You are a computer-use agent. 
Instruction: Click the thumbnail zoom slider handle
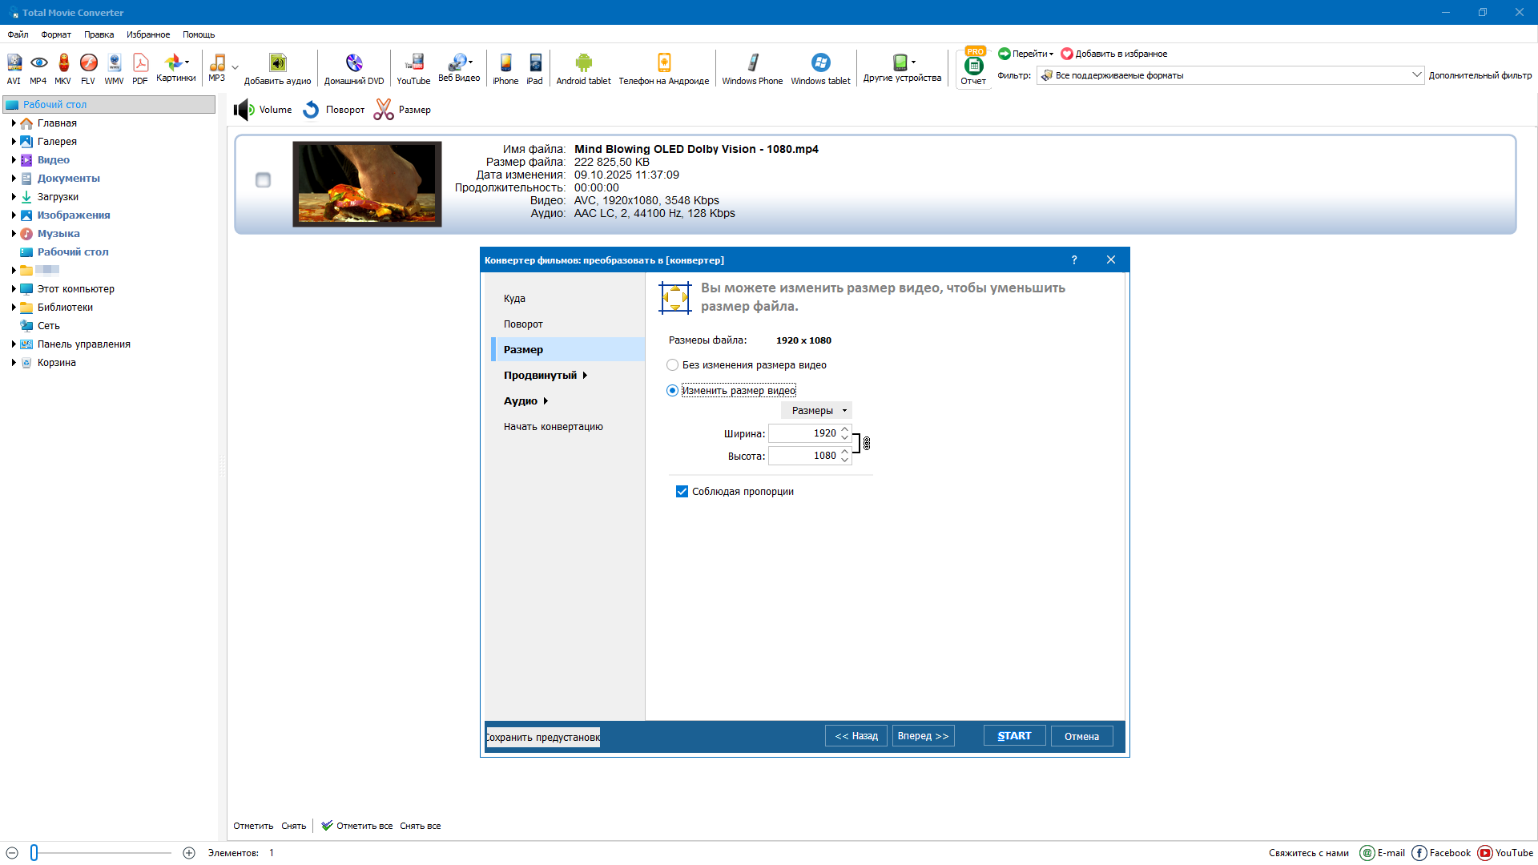pyautogui.click(x=34, y=853)
